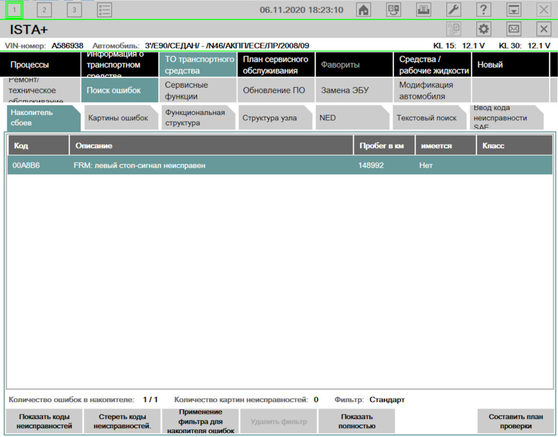Switch to Ввод кода неисправности SAE tab
Viewport: 558px width, 437px height.
pos(507,118)
